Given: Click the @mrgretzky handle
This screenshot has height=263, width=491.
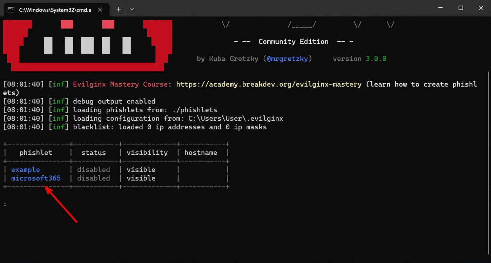Looking at the screenshot, I should click(x=288, y=59).
